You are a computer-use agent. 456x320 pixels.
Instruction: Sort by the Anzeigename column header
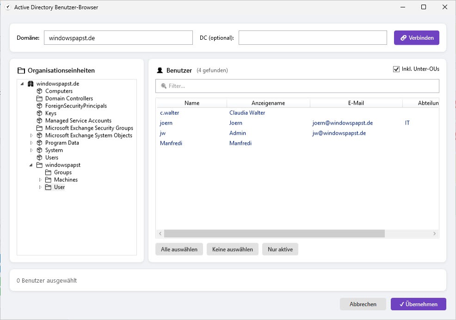[268, 103]
